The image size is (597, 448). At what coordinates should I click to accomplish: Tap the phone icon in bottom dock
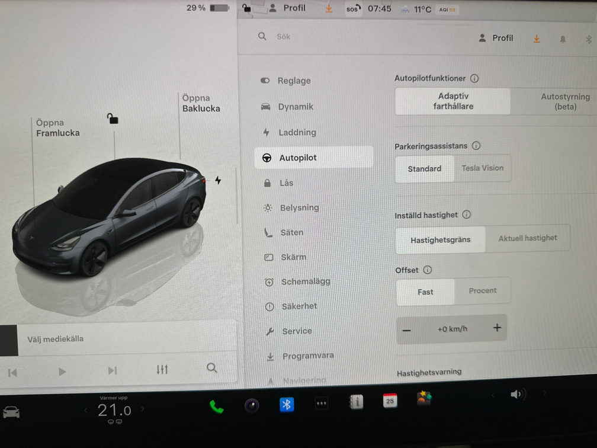216,407
